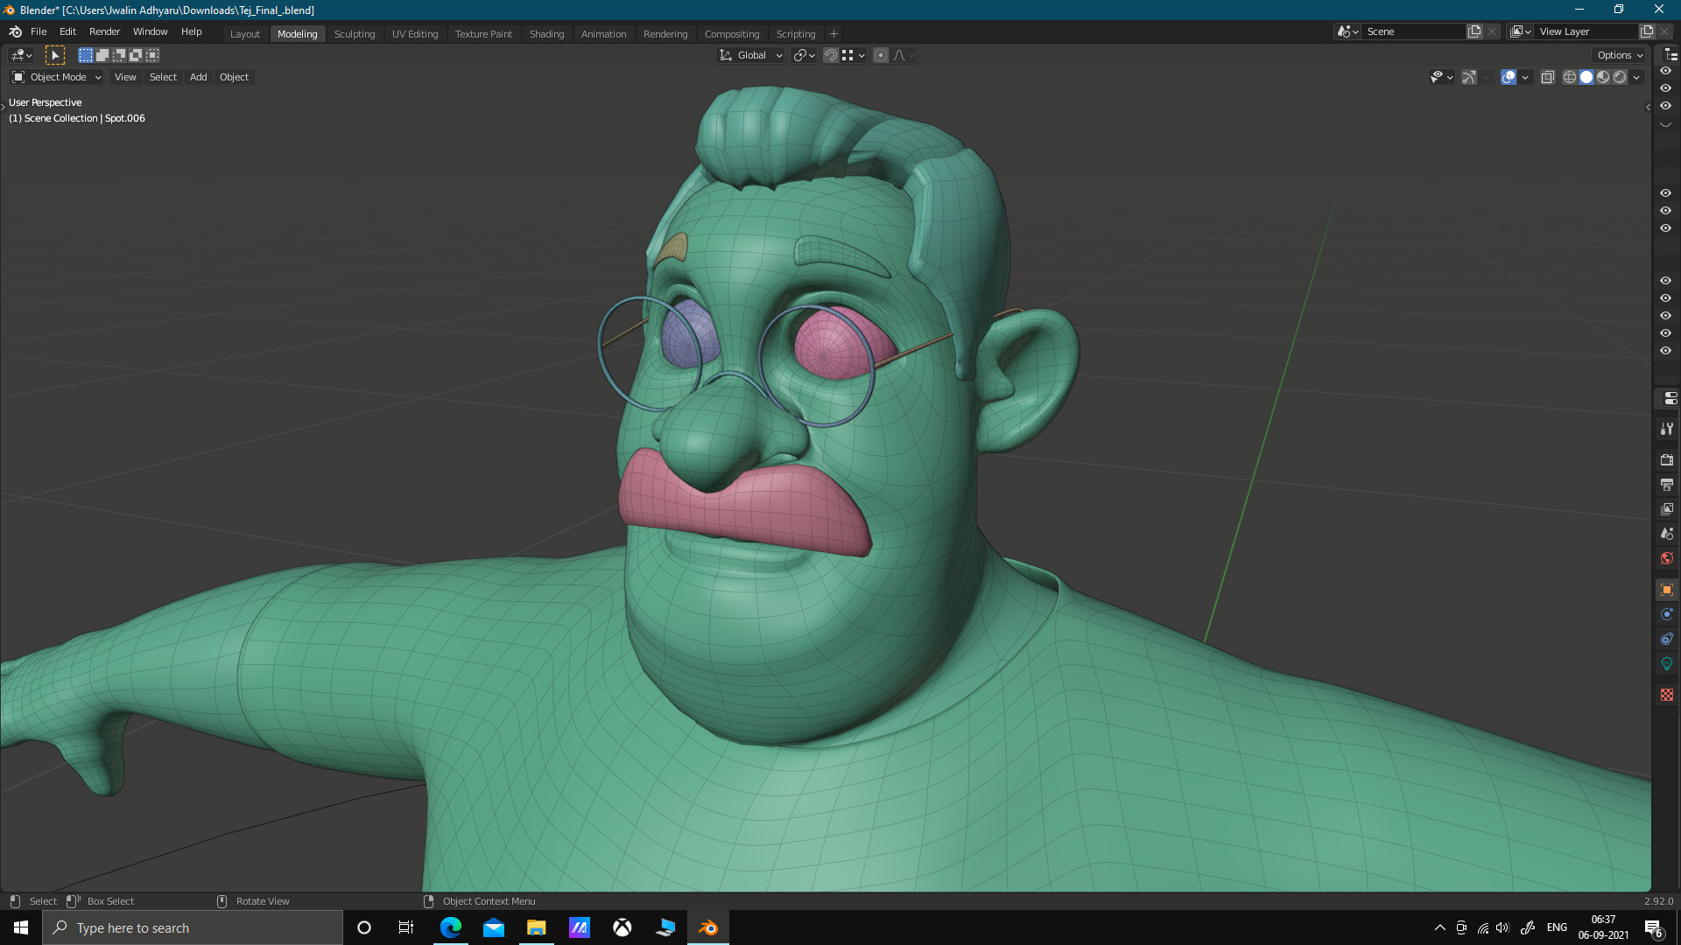This screenshot has width=1681, height=945.
Task: Open the Global transform orientation dropdown
Action: point(751,55)
